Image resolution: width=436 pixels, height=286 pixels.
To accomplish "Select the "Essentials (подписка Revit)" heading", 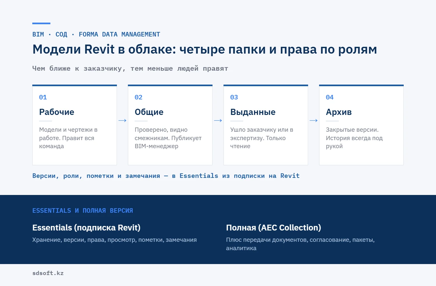I will click(x=86, y=228).
